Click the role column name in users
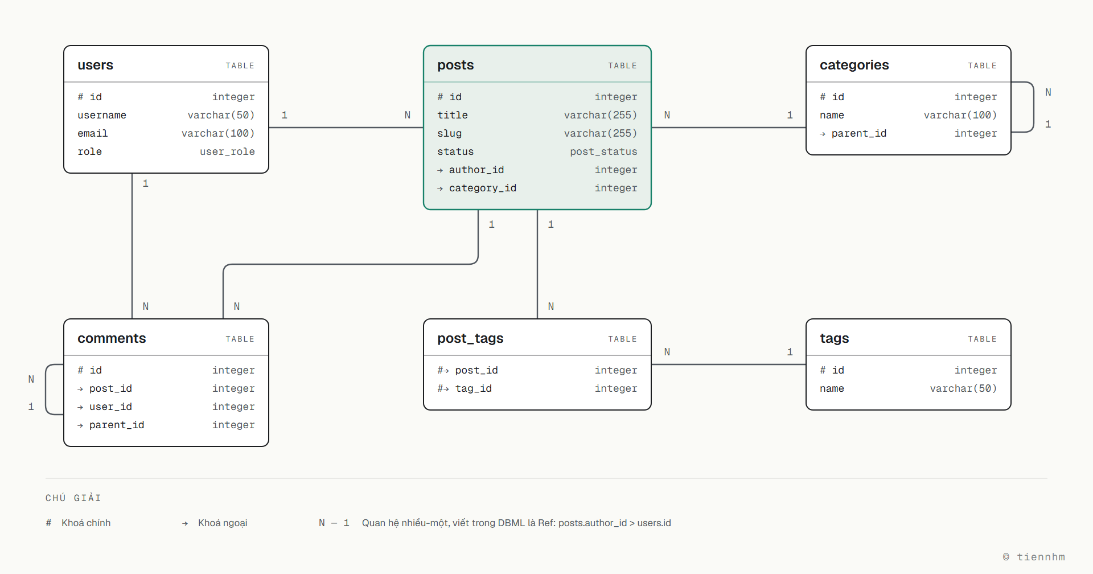 pos(90,151)
